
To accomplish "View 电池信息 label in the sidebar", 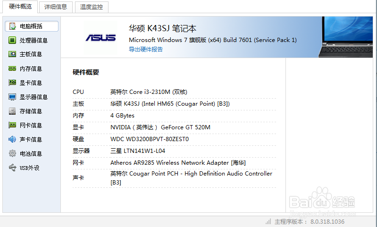I will pos(31,154).
